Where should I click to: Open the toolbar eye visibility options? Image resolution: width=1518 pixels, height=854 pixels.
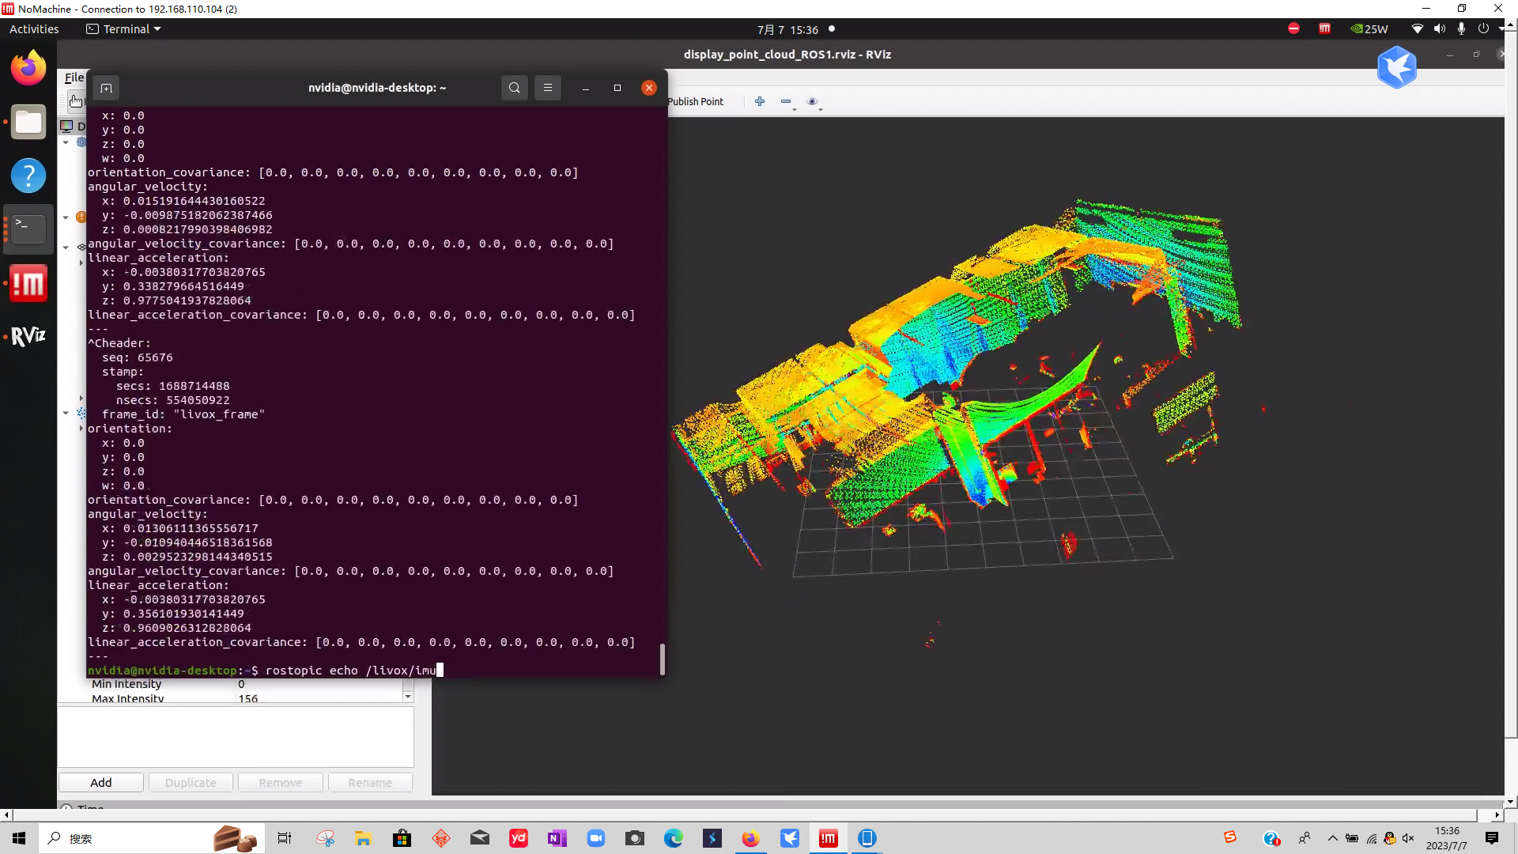pyautogui.click(x=812, y=101)
